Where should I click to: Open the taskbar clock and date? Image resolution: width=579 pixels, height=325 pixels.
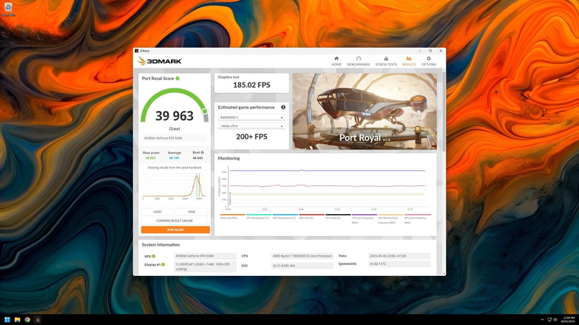point(569,320)
